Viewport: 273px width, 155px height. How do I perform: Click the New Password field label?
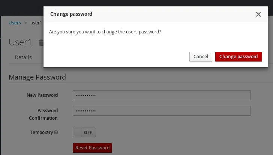[42, 95]
